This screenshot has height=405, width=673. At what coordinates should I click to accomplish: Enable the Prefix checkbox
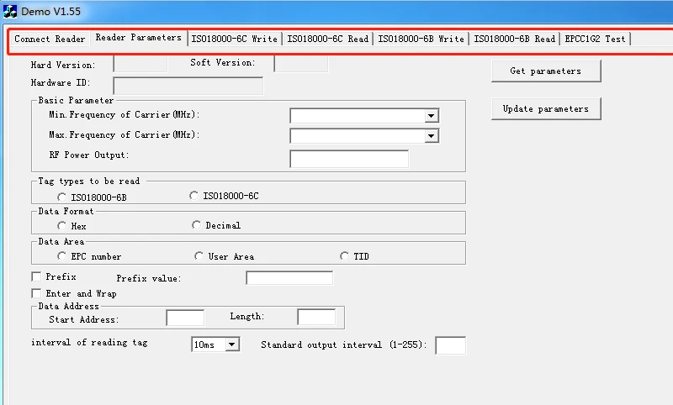coord(36,276)
